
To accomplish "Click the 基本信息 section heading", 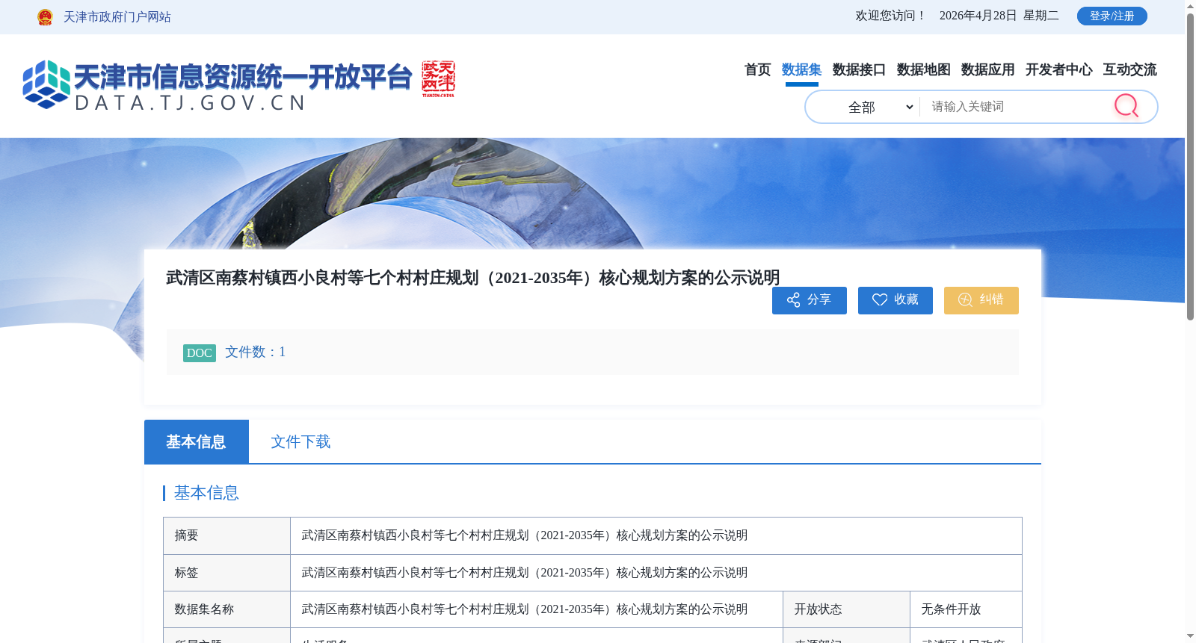I will [206, 493].
